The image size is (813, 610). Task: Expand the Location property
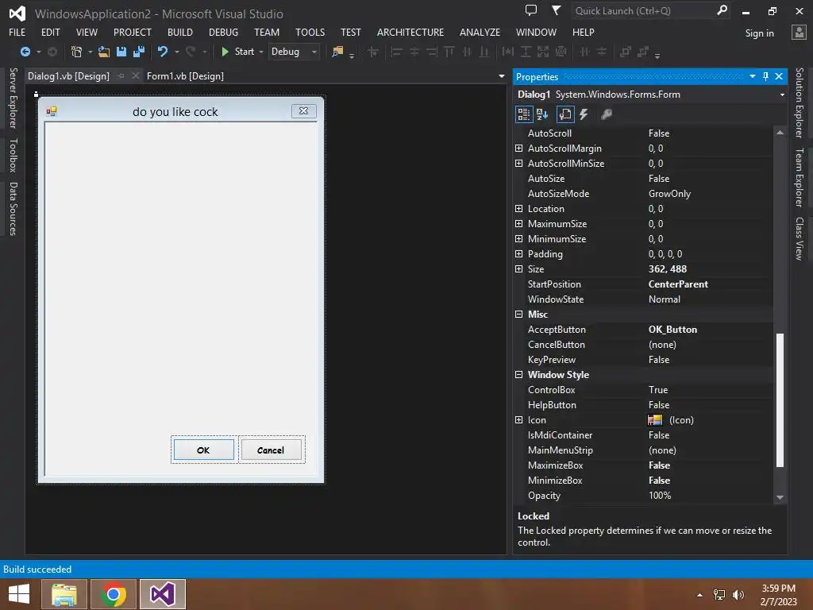pyautogui.click(x=518, y=209)
